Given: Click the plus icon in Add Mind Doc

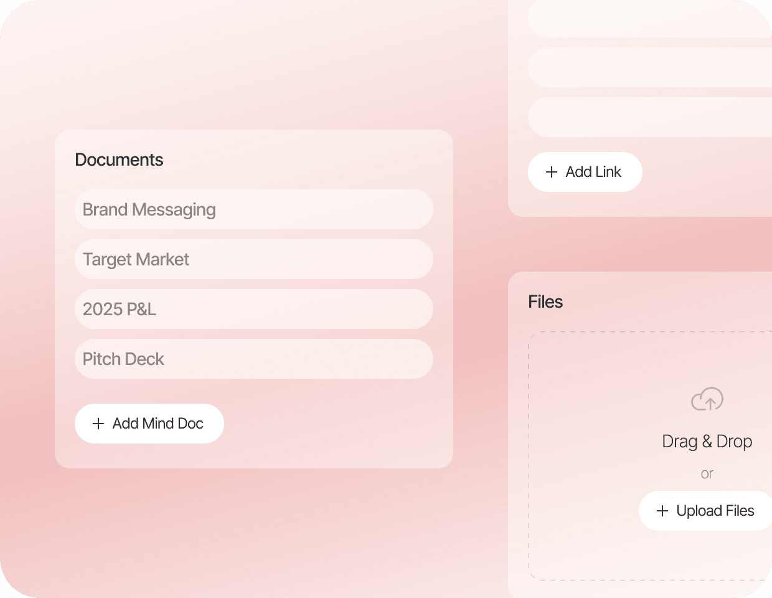Looking at the screenshot, I should pyautogui.click(x=98, y=424).
